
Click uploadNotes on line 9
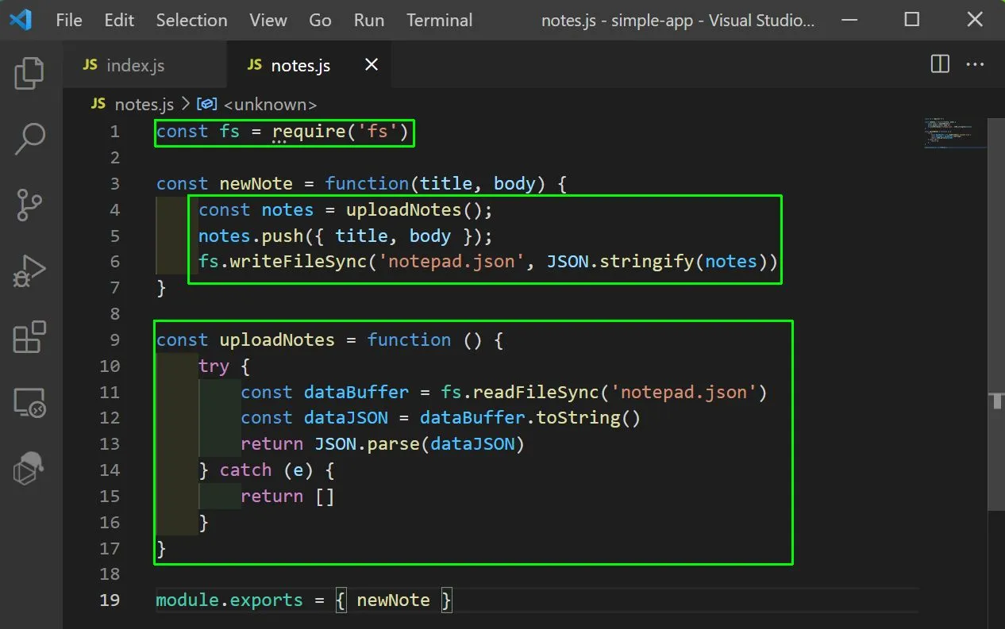(x=277, y=339)
